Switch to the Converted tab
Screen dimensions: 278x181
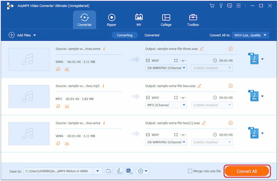[x=152, y=35]
